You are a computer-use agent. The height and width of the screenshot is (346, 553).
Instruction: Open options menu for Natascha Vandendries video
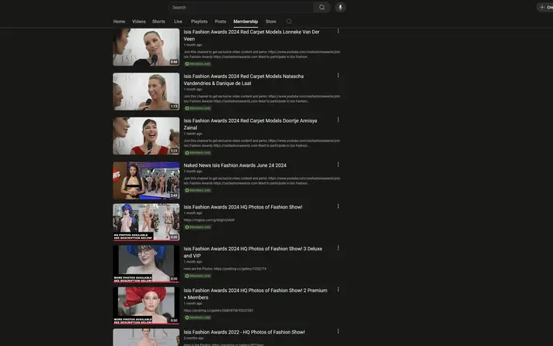coord(338,76)
